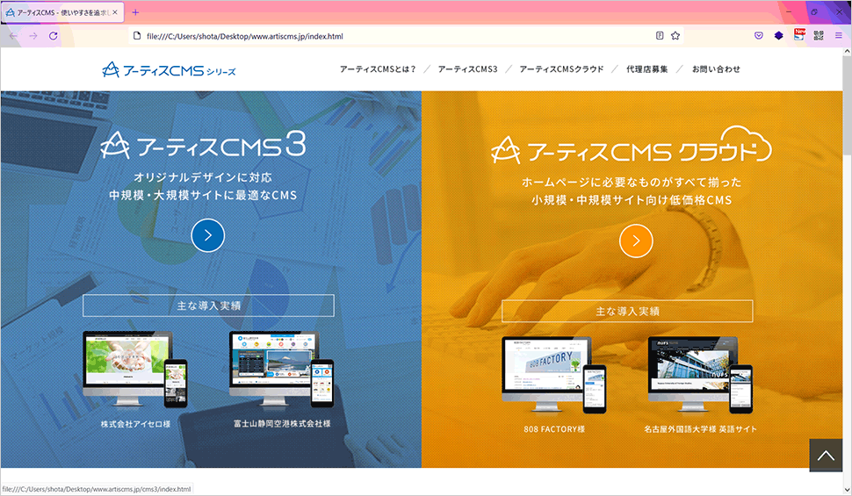Restore down the browser window

[x=814, y=11]
